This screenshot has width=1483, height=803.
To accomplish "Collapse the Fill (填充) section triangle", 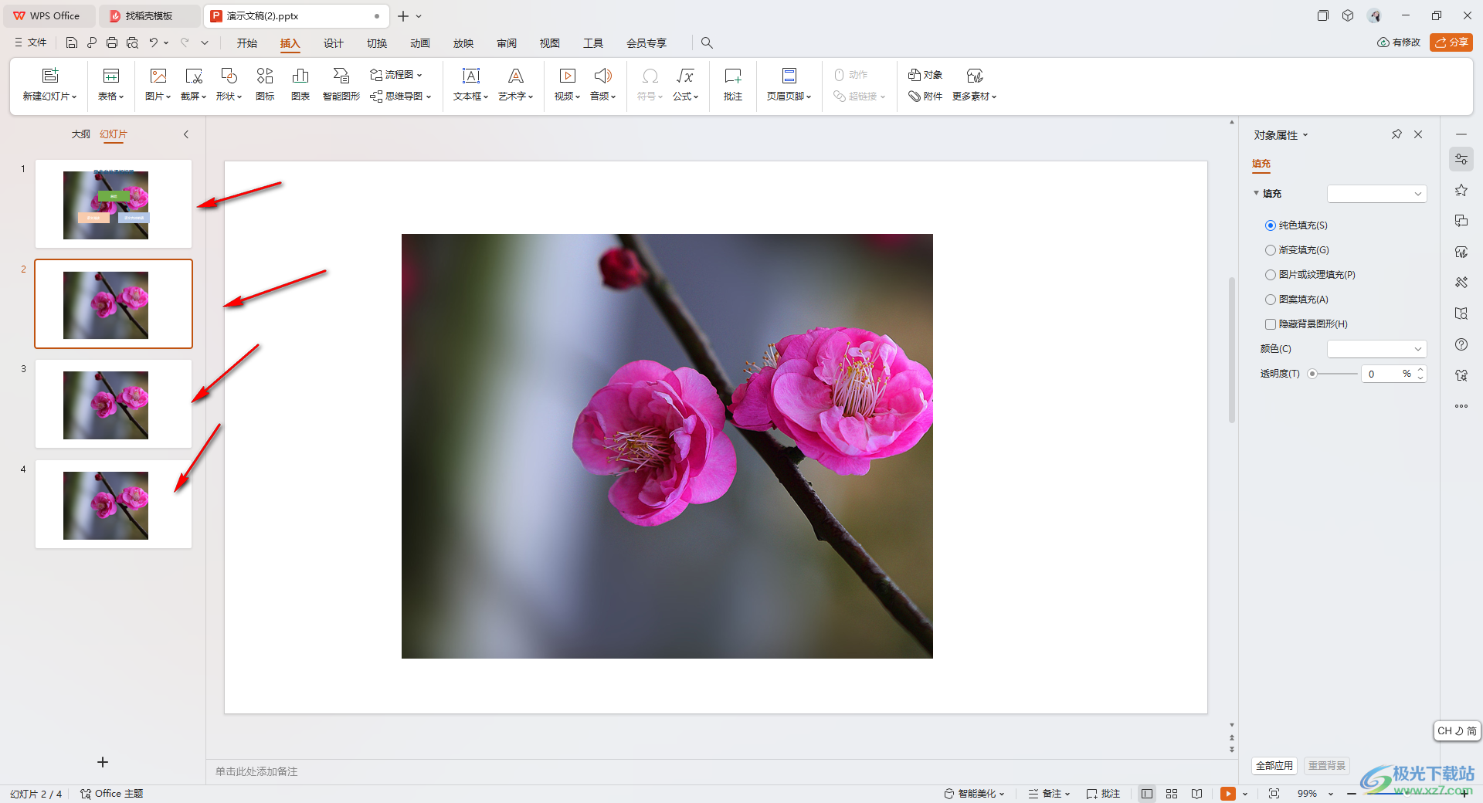I will click(x=1256, y=193).
